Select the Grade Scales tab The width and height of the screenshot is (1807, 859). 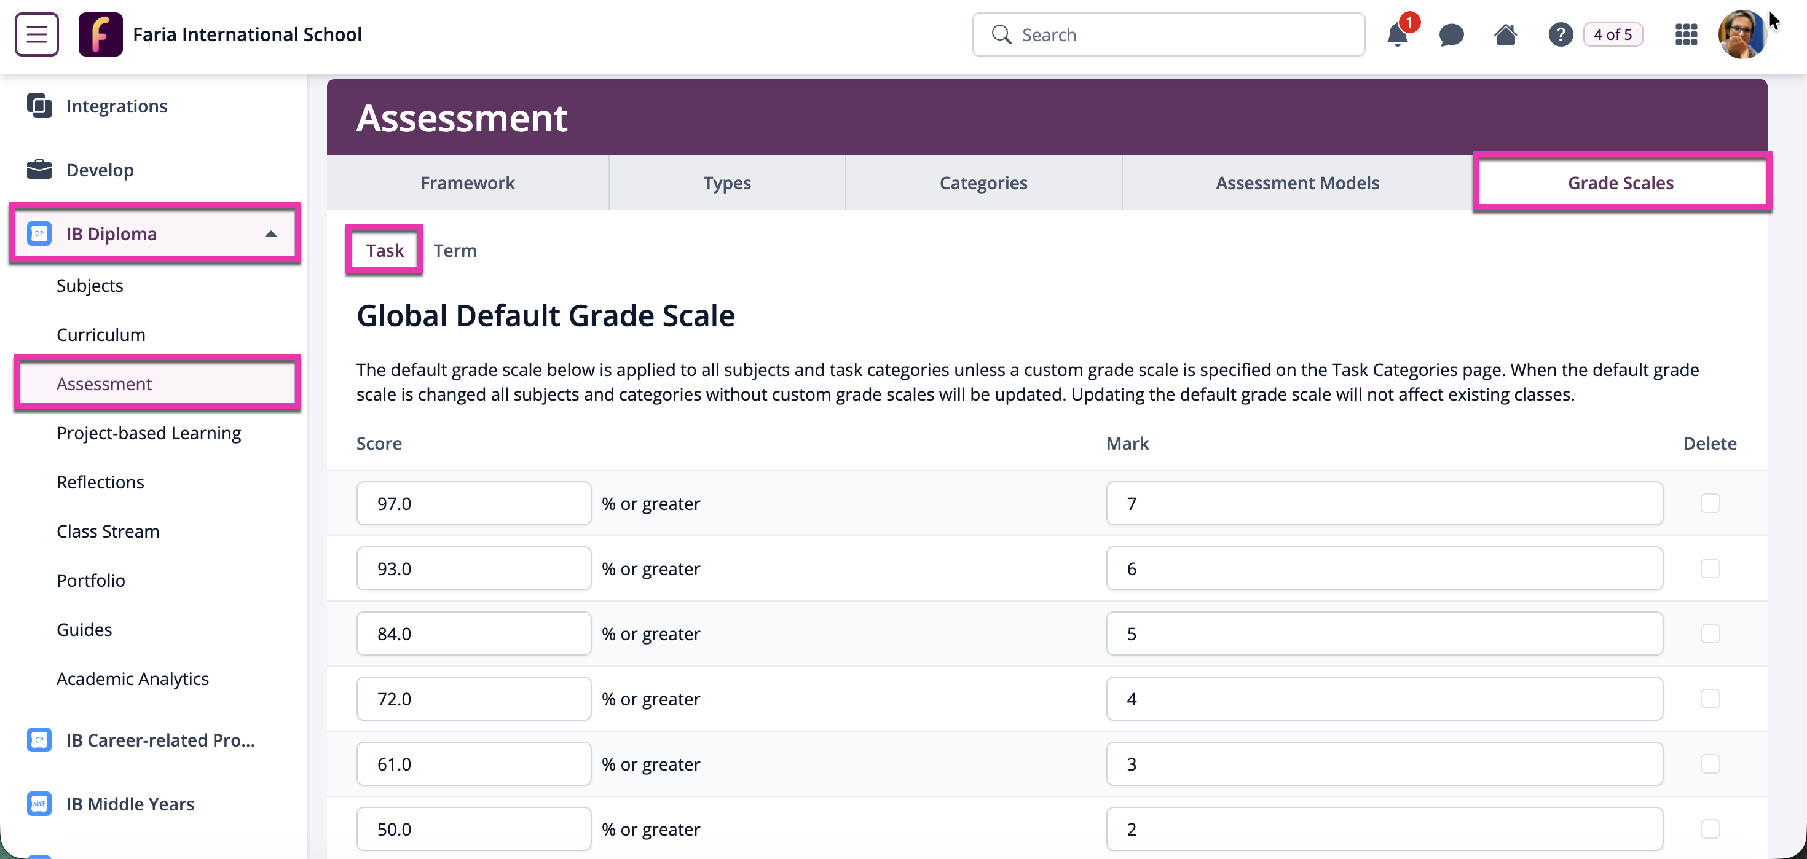tap(1620, 183)
